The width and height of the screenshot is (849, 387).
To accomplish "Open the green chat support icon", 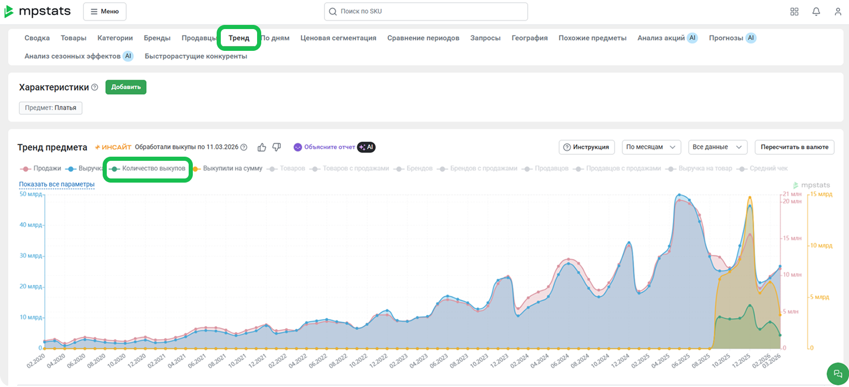I will (x=838, y=374).
